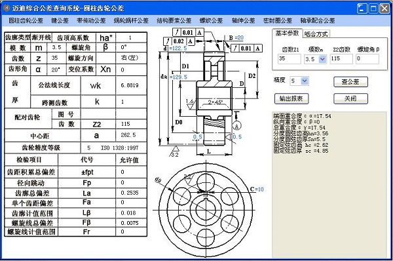Screen dimensions: 393x261
Task: Minimize the 迈迪综合公差查询系统 window
Action: click(362, 9)
